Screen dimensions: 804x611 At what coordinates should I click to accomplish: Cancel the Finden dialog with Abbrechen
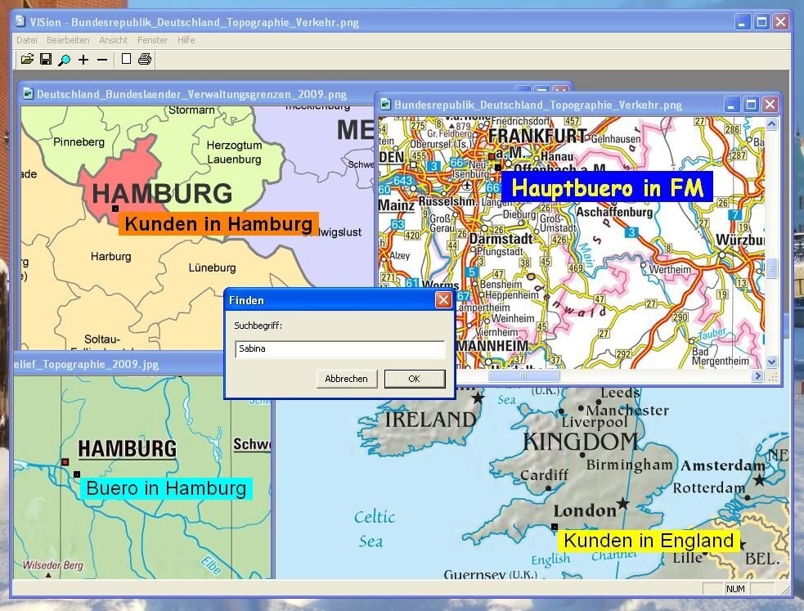click(346, 379)
